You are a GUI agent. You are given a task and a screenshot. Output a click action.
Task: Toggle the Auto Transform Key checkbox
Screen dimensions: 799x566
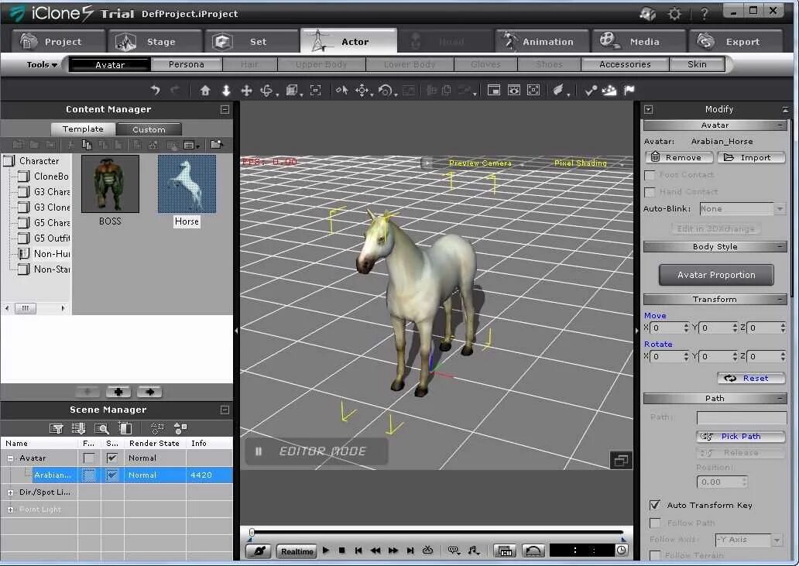(x=655, y=505)
